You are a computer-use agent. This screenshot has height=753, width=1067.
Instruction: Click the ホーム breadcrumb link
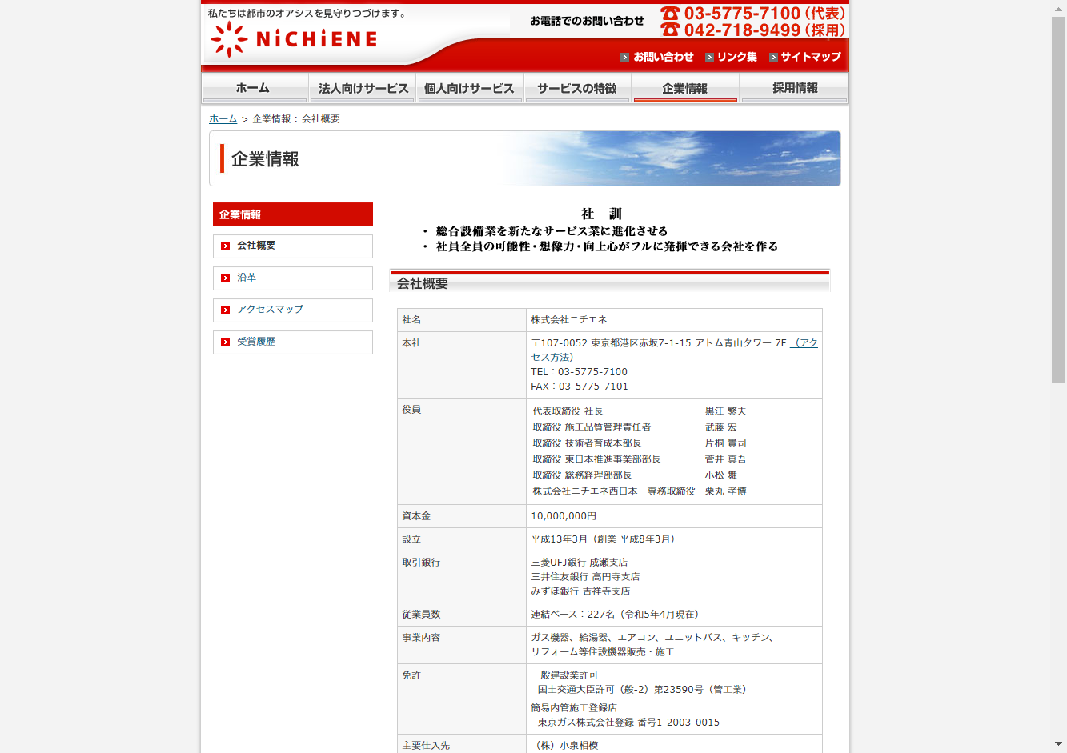click(x=223, y=118)
